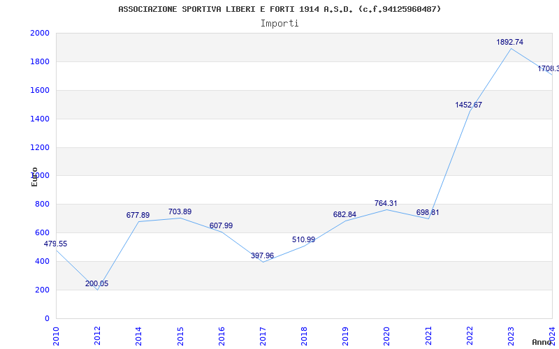Viewport: 559px width, 349px height.
Task: Click the Importi subtitle
Action: pyautogui.click(x=279, y=23)
